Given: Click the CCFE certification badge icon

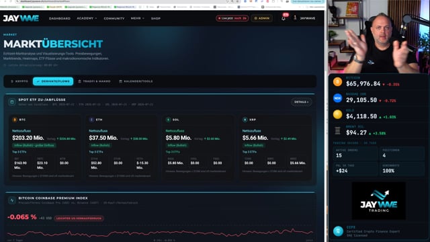Looking at the screenshot, I should (x=338, y=231).
